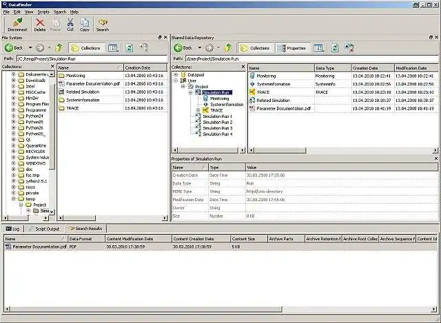Go up one level in Shared Data Repository

(x=228, y=48)
